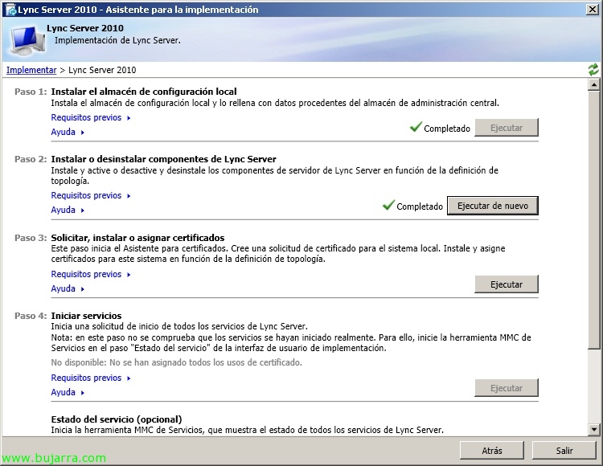Click the disabled Ejecutar button for Paso 4

click(507, 387)
